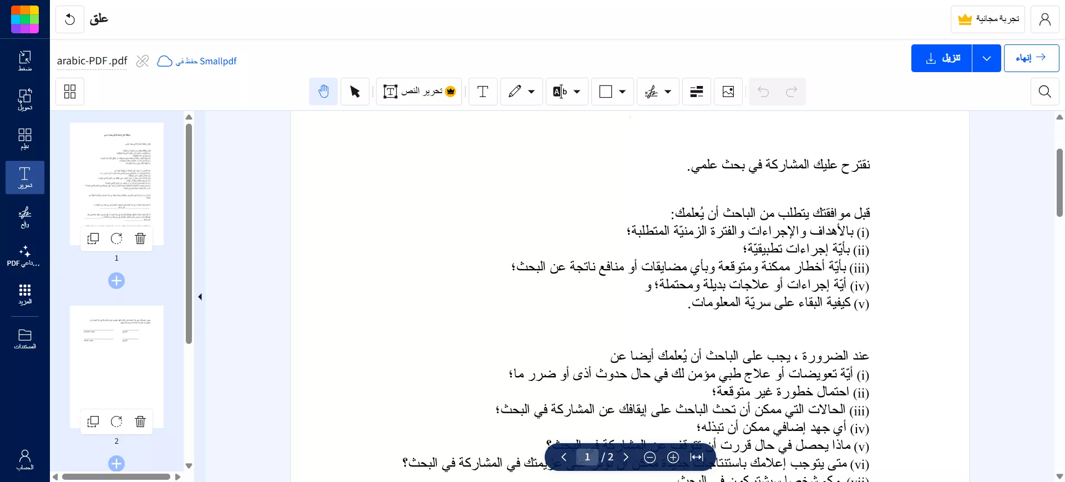Expand the highlight tool options
Screen dimensions: 1065x482
click(x=577, y=92)
